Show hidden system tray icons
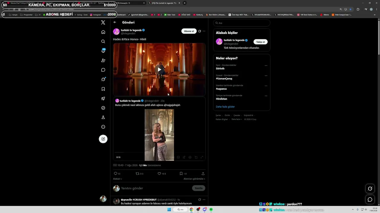 pos(353,209)
